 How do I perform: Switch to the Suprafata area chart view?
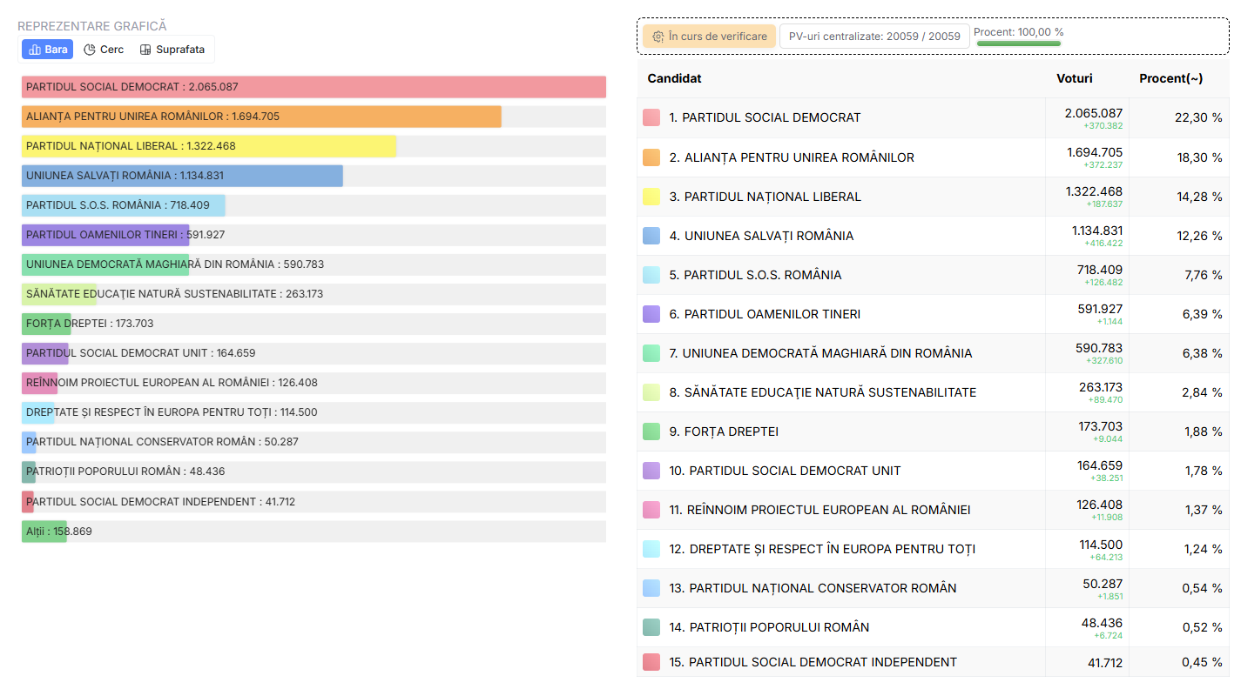pyautogui.click(x=172, y=50)
